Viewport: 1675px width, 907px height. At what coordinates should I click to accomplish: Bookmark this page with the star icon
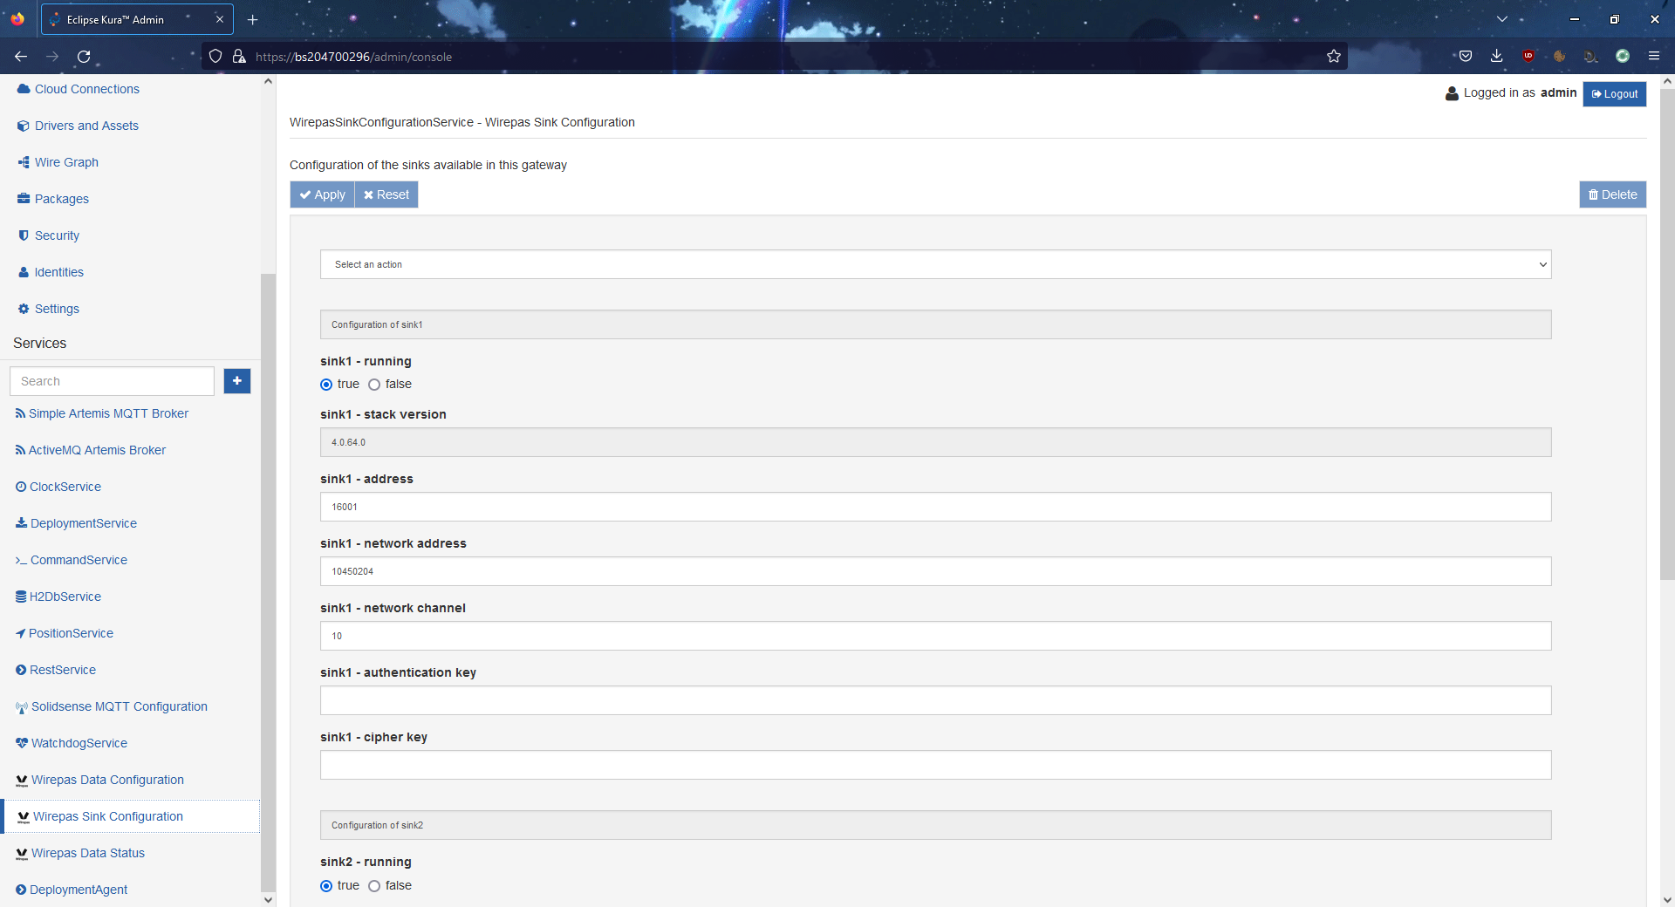1334,57
